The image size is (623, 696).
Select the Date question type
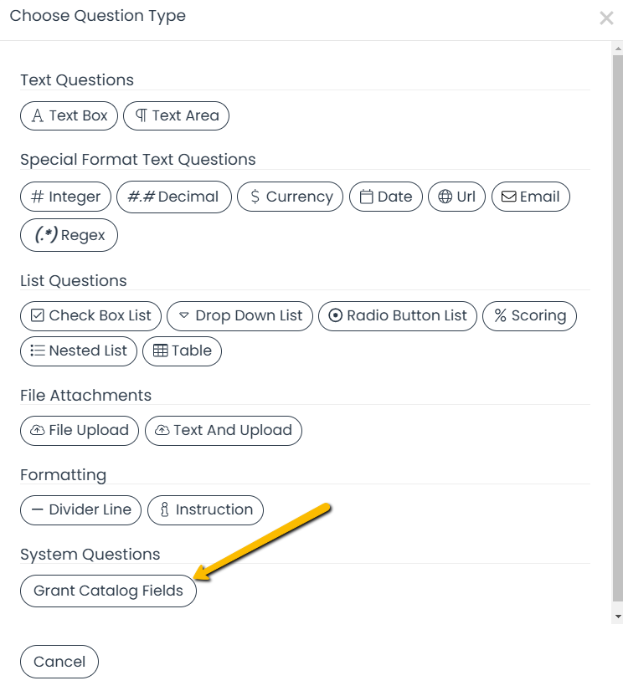click(x=385, y=197)
